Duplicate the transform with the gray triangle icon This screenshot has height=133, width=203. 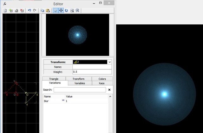(16, 10)
